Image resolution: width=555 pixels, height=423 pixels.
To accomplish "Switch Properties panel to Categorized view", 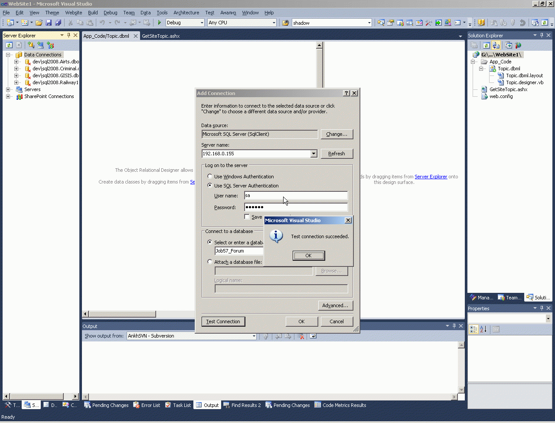I will point(473,330).
